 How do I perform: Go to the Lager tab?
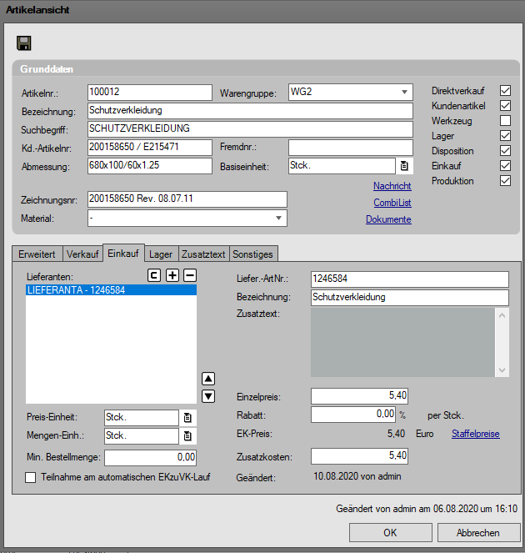161,254
